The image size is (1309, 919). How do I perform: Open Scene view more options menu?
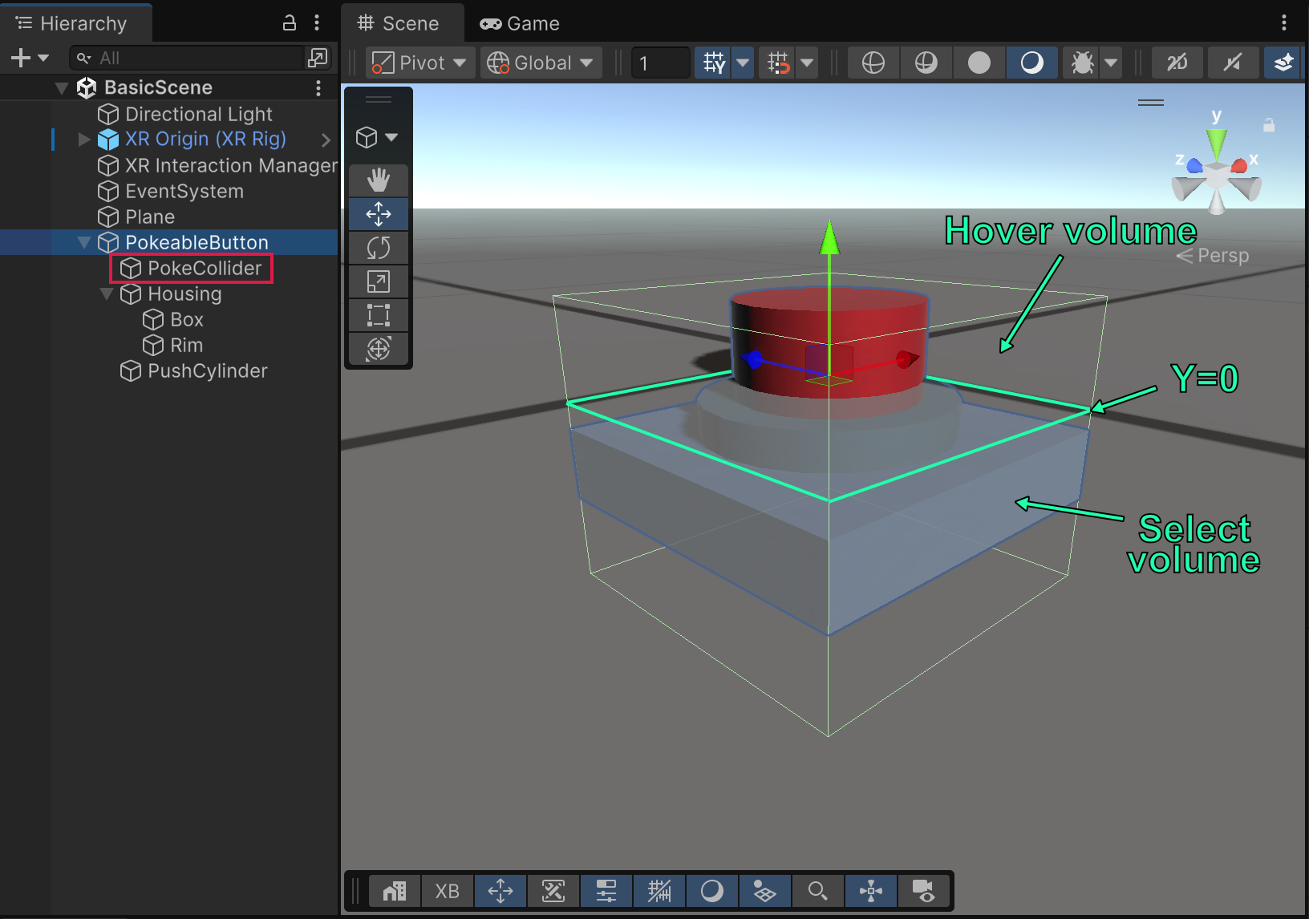point(1284,22)
